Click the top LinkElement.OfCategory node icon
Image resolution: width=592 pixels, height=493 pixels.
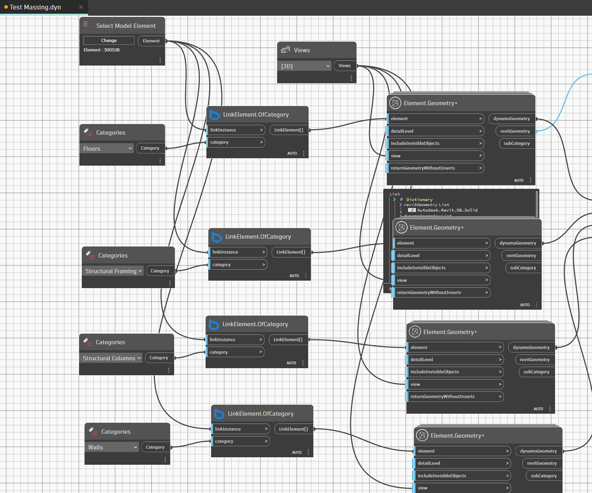(214, 115)
